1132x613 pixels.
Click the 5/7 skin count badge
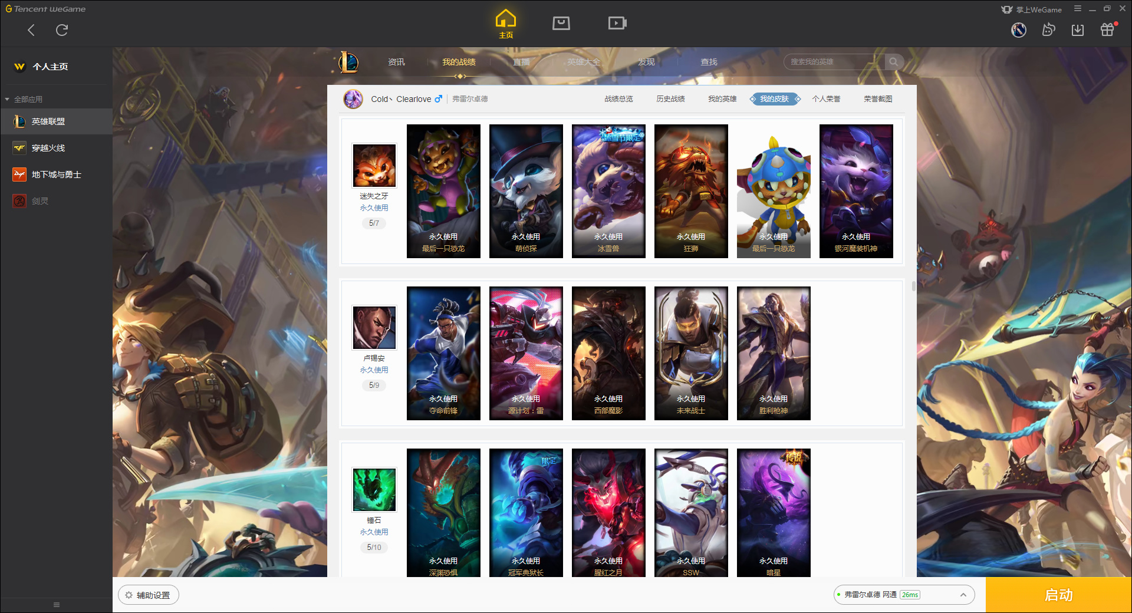tap(374, 223)
